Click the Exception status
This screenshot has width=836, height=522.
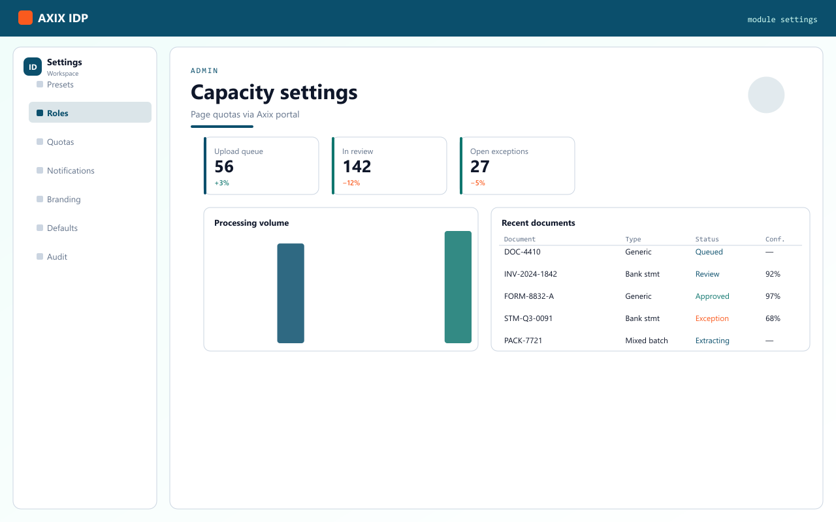tap(712, 318)
